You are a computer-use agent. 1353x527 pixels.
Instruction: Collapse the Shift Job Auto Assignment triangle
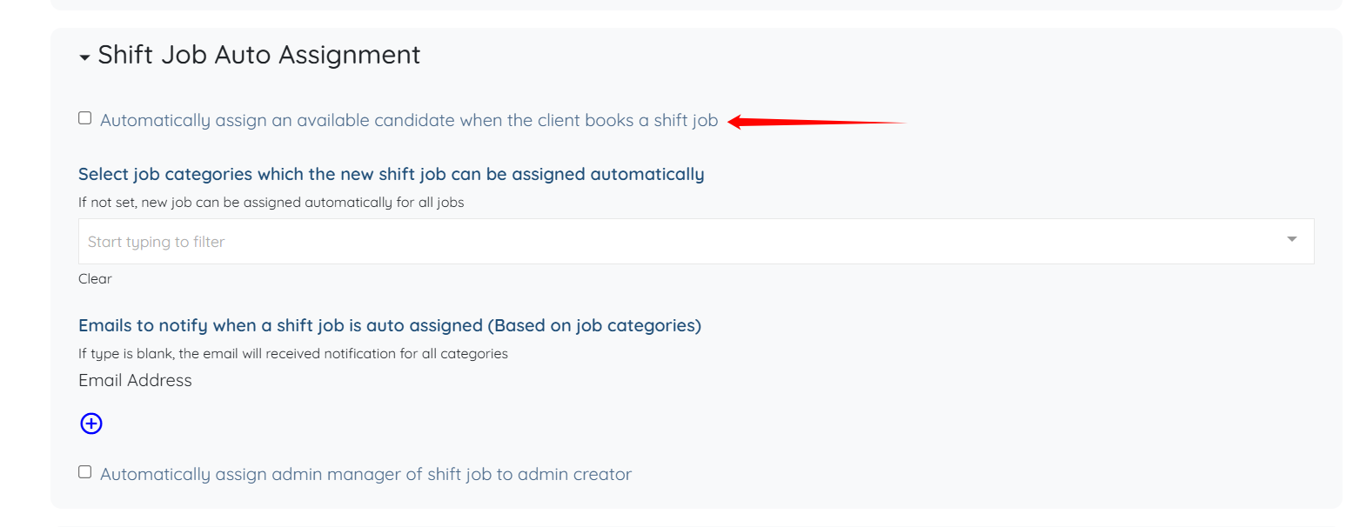(84, 57)
